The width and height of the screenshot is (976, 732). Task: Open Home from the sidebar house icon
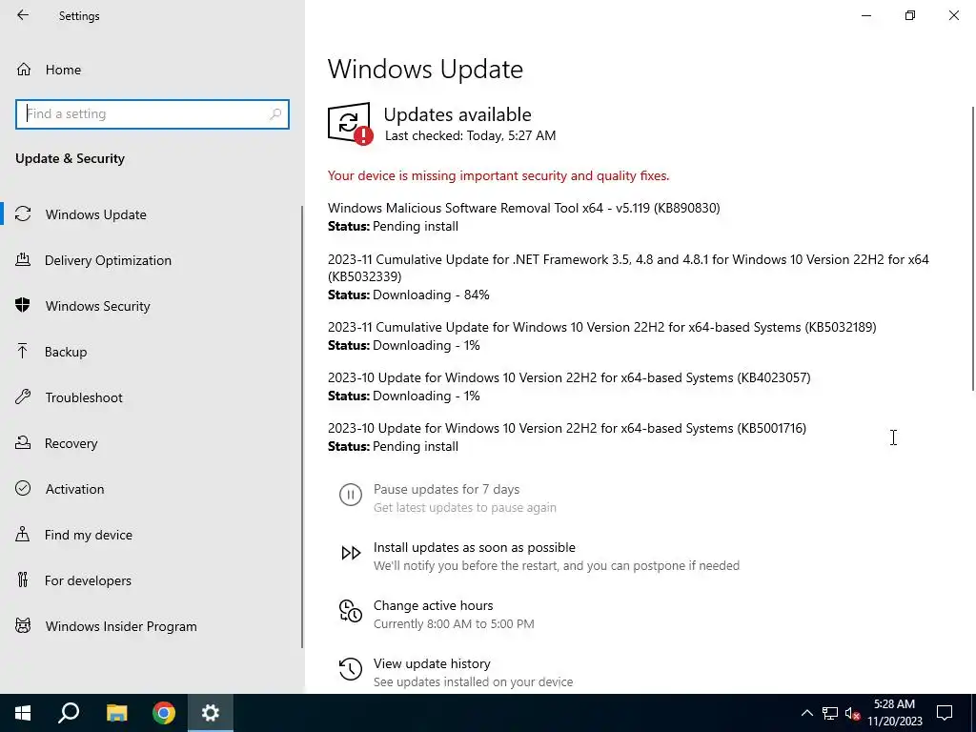24,69
